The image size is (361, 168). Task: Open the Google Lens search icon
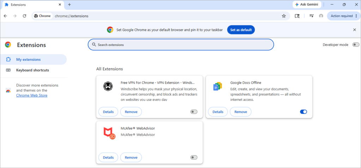[297, 16]
